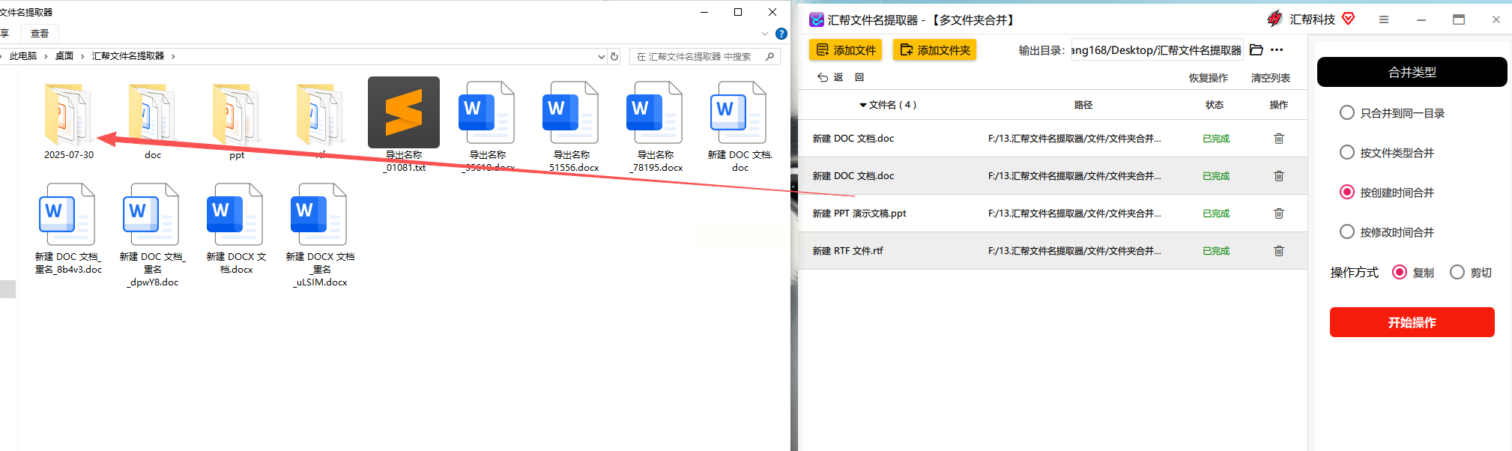This screenshot has height=451, width=1512.
Task: Collapse the 文件名 (4) column arrow
Action: tap(863, 105)
